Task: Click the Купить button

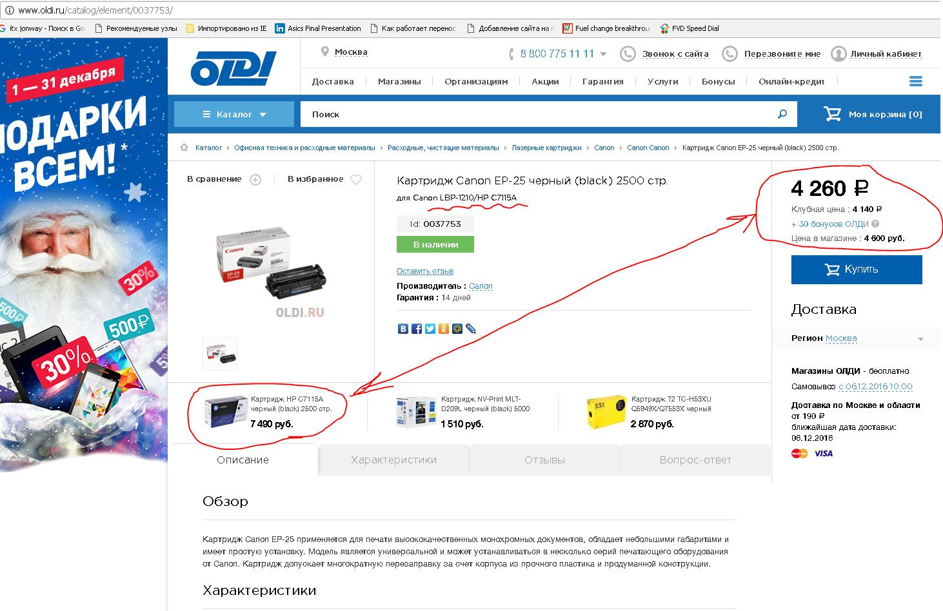Action: click(857, 269)
